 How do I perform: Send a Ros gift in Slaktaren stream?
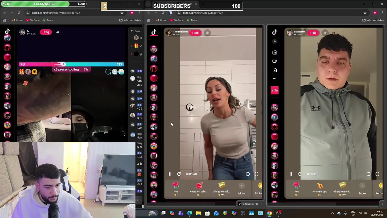click(x=297, y=189)
